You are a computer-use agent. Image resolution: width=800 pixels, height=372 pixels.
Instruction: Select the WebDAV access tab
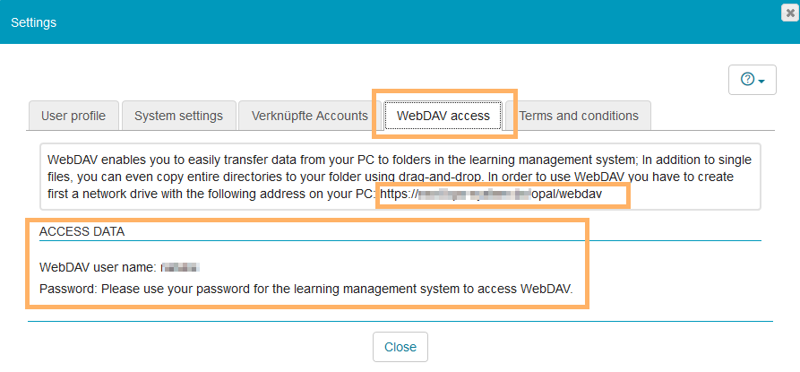443,116
